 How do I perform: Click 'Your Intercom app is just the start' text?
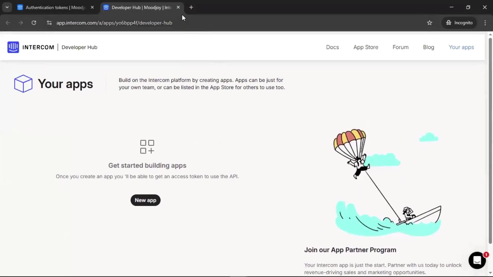click(x=383, y=269)
